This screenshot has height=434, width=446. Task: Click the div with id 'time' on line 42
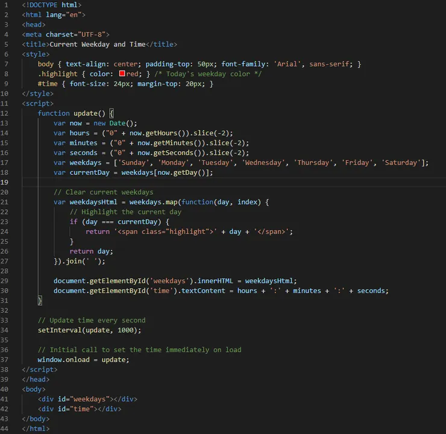point(80,409)
